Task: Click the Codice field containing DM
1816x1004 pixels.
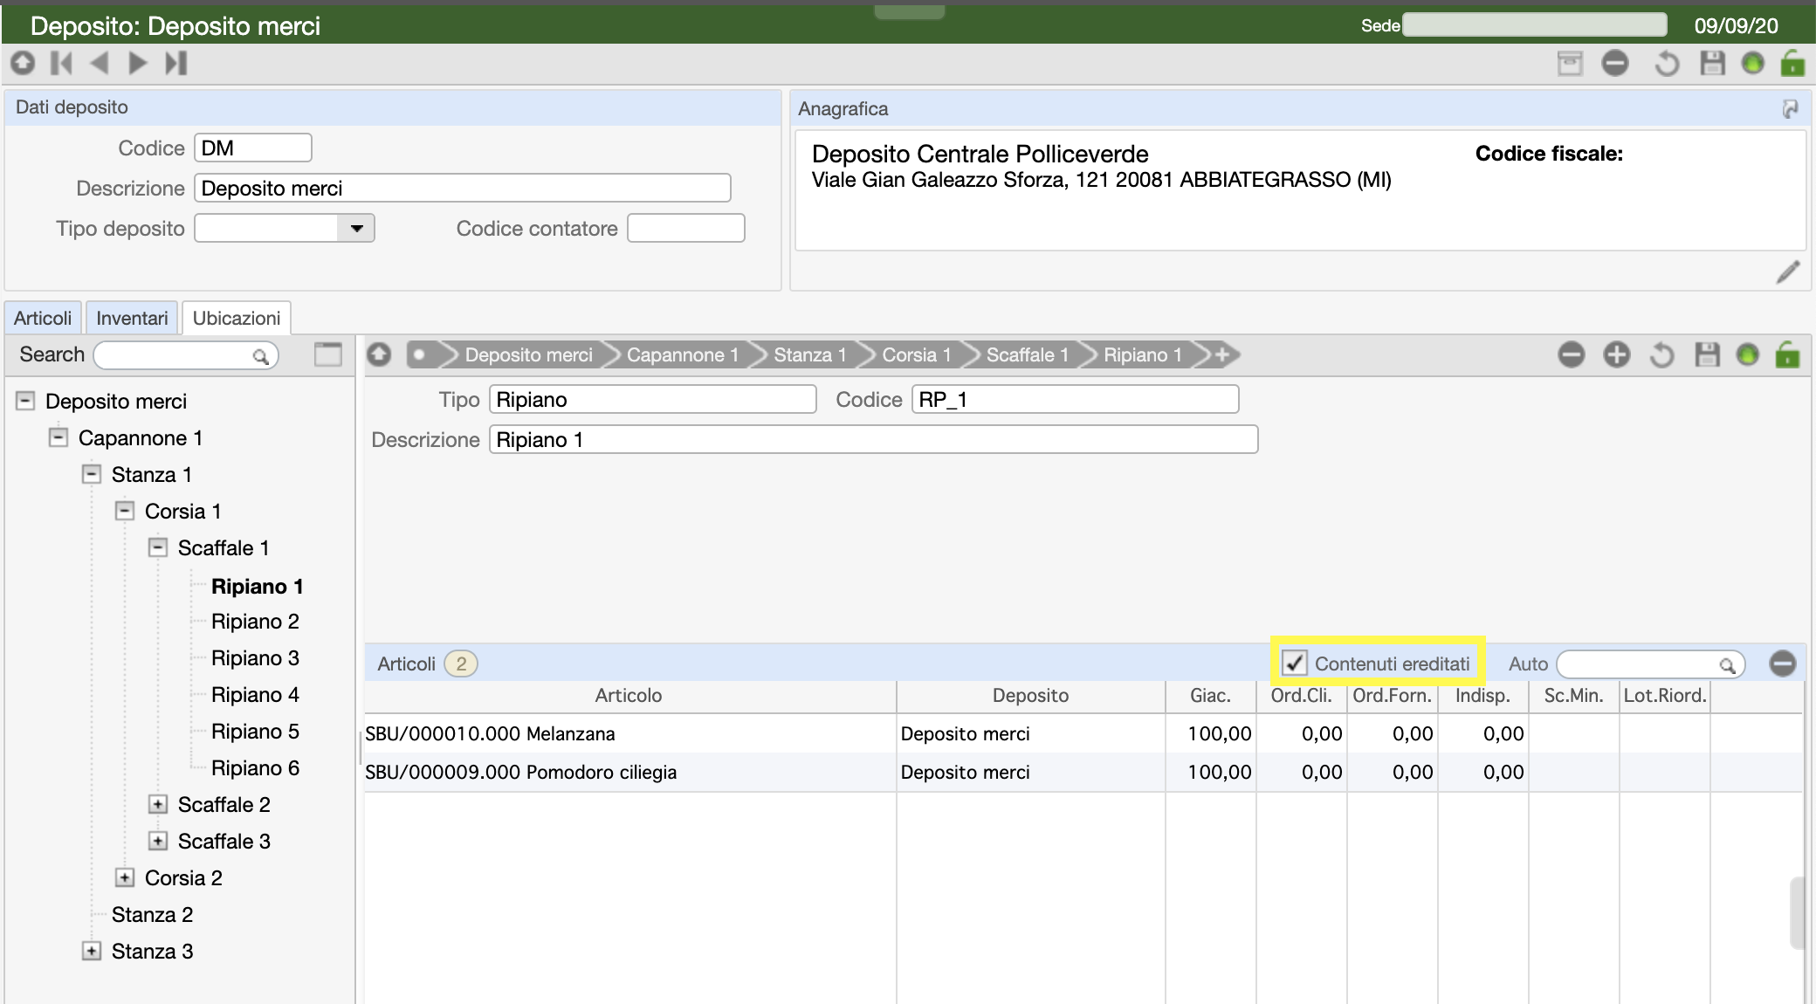Action: (x=253, y=148)
